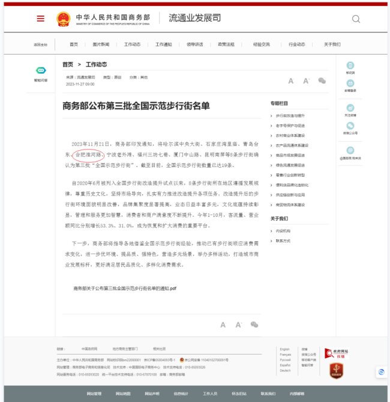Click the 政府网站找错 badge
Viewport: 390px width, 402px height.
(336, 354)
